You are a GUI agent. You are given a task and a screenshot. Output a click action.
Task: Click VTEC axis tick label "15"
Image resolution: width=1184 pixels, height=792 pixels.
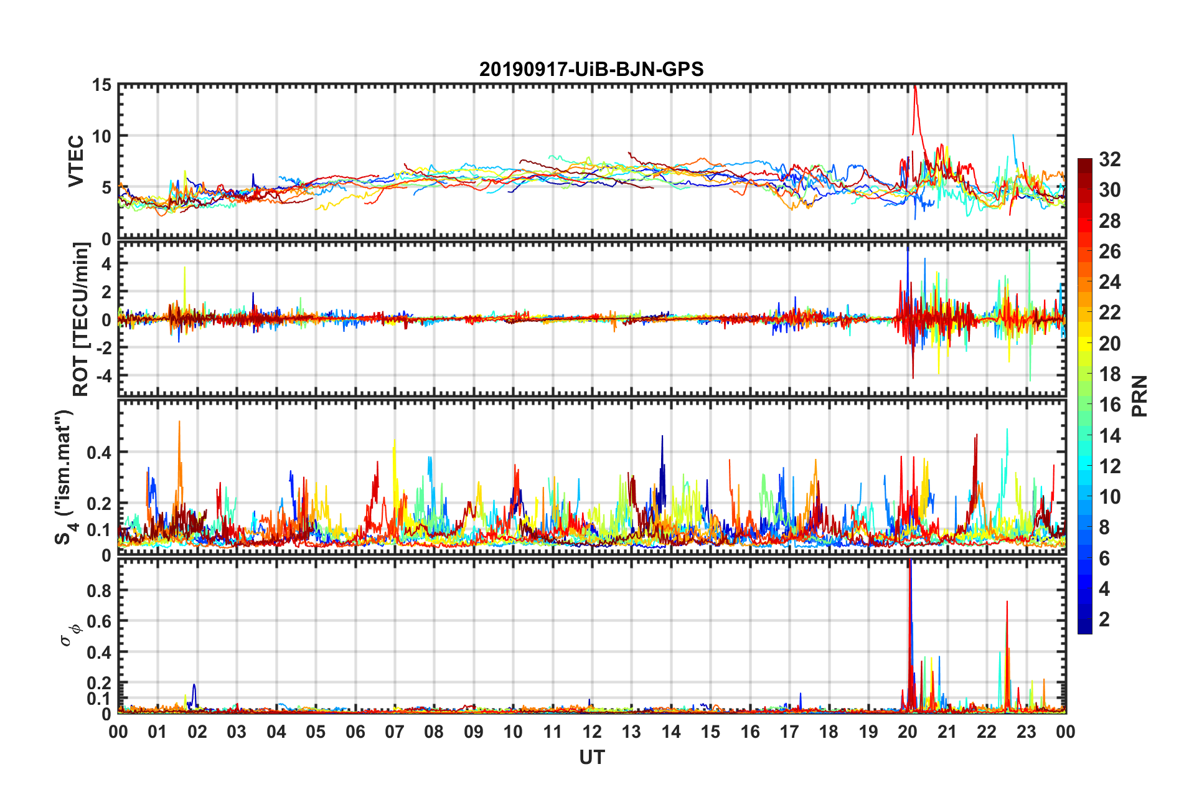tap(101, 85)
